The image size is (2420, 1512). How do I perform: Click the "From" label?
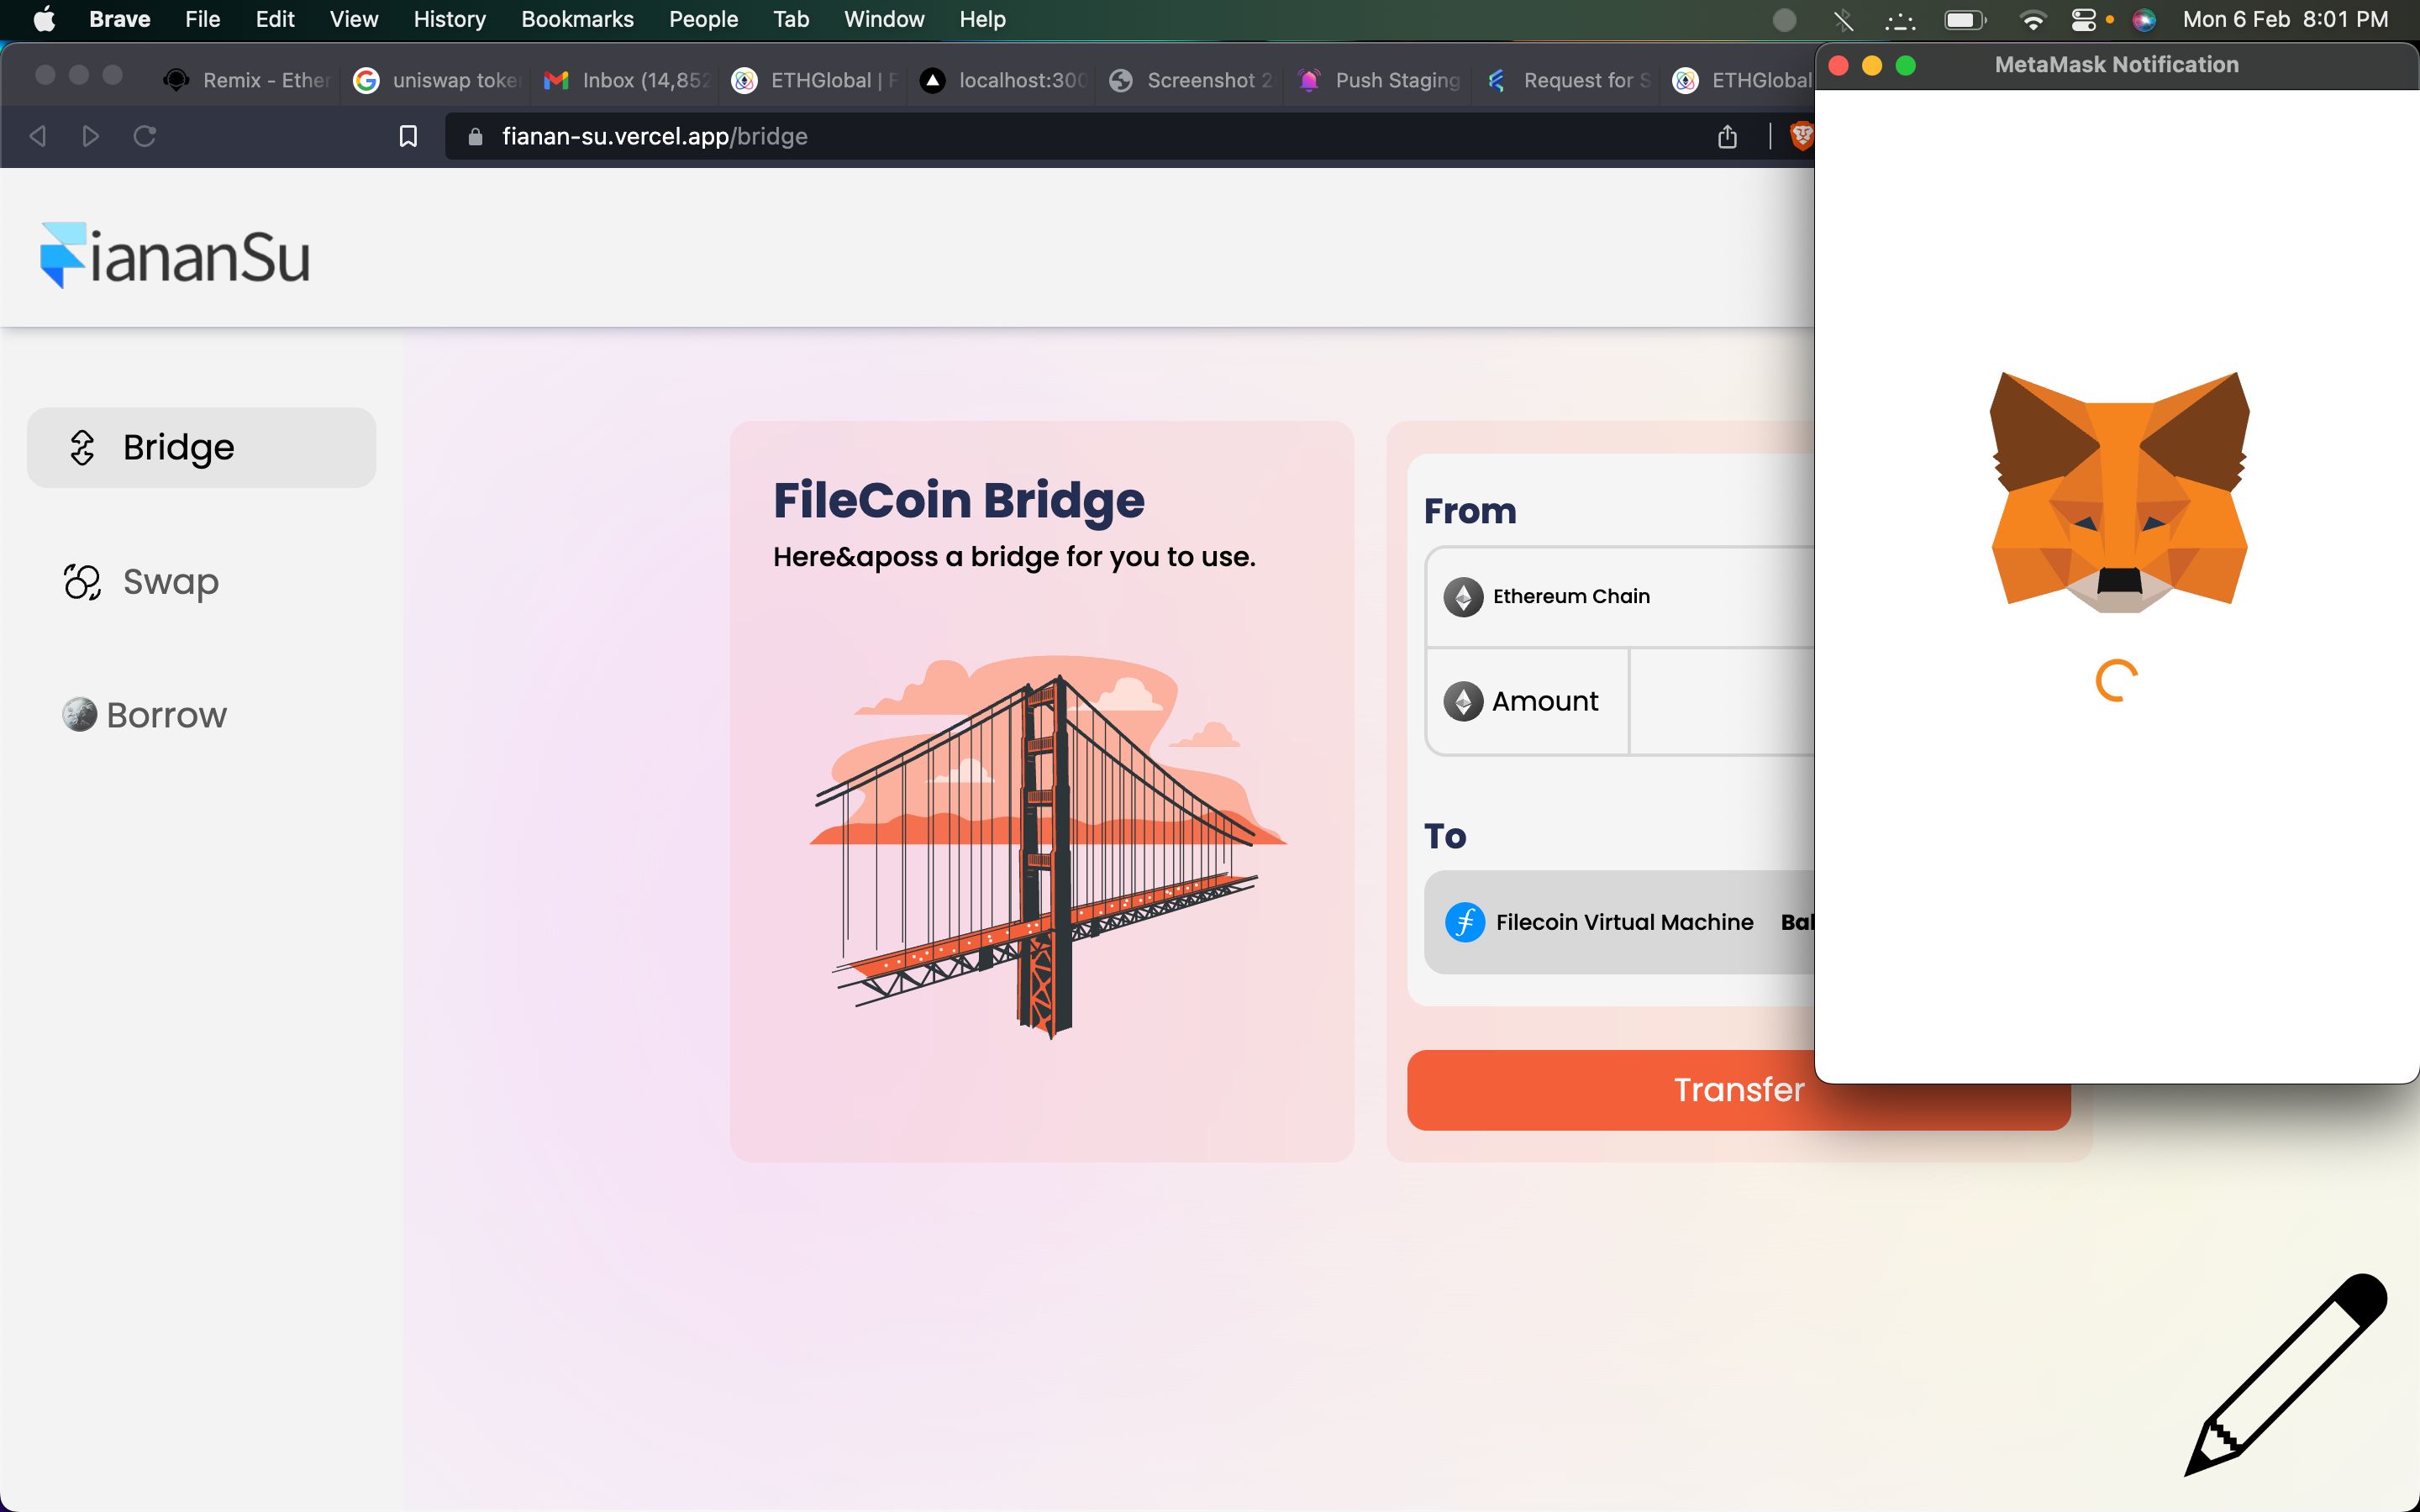click(1469, 511)
